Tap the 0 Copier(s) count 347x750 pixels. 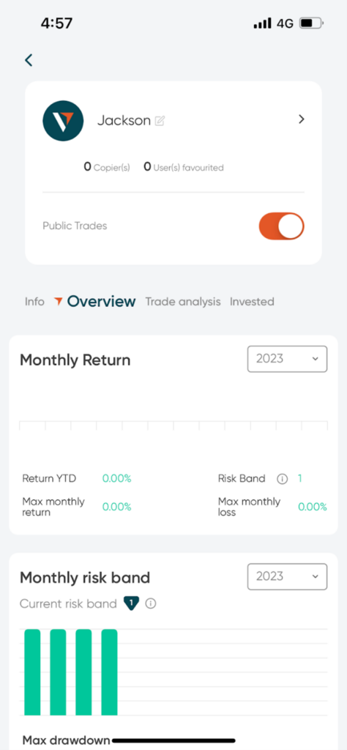(107, 167)
